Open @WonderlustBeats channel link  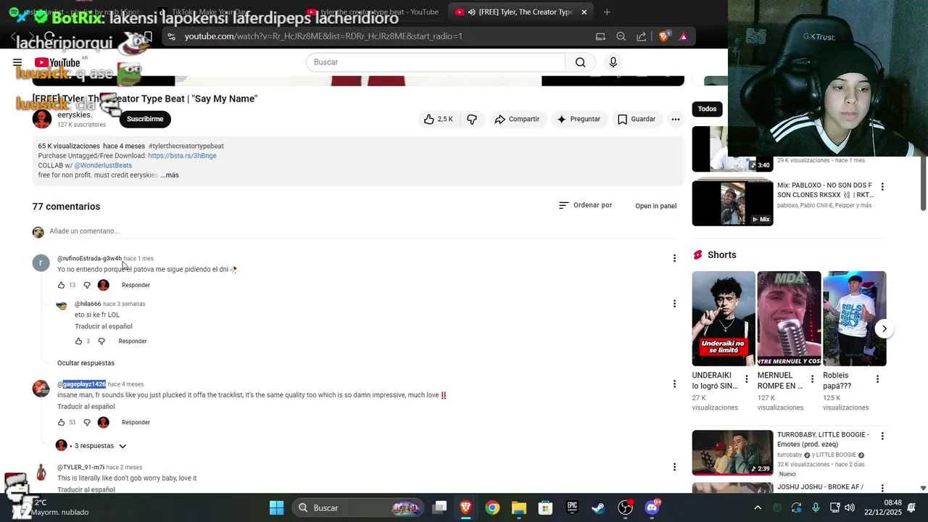tap(103, 165)
